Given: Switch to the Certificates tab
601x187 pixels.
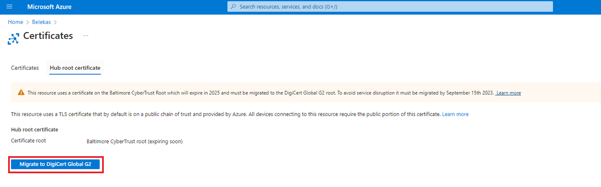Looking at the screenshot, I should (25, 68).
